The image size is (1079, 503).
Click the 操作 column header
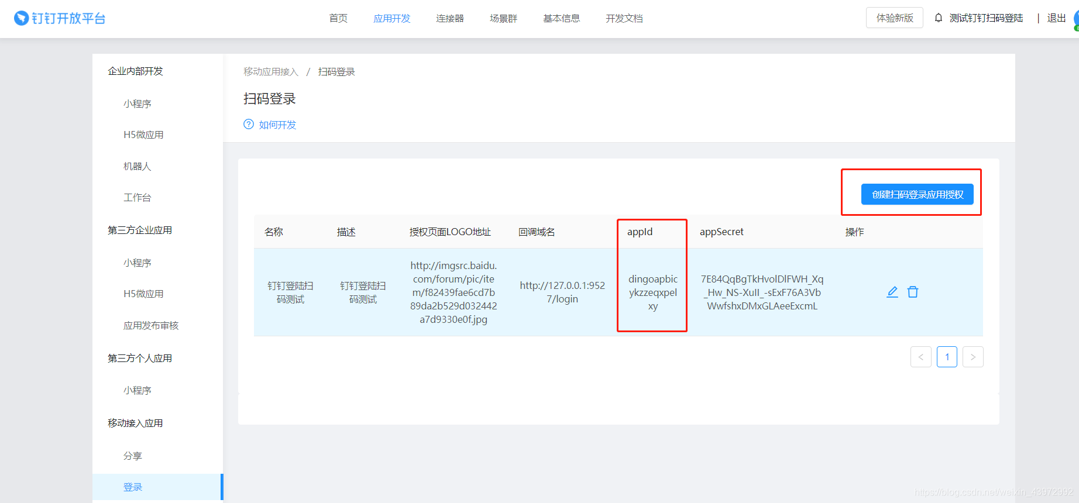[x=855, y=232]
